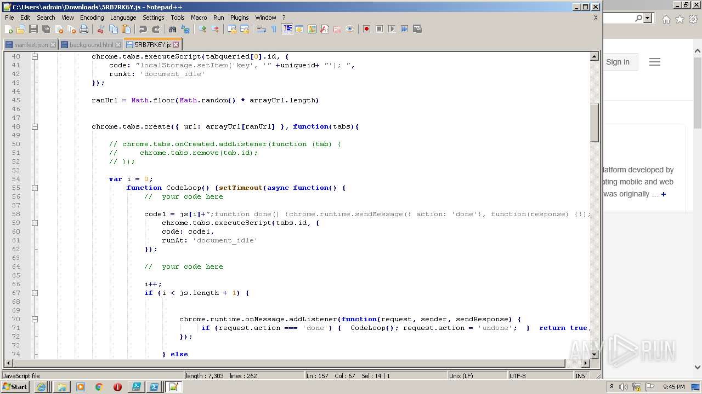Collapse the fold marker at line 59

35,223
